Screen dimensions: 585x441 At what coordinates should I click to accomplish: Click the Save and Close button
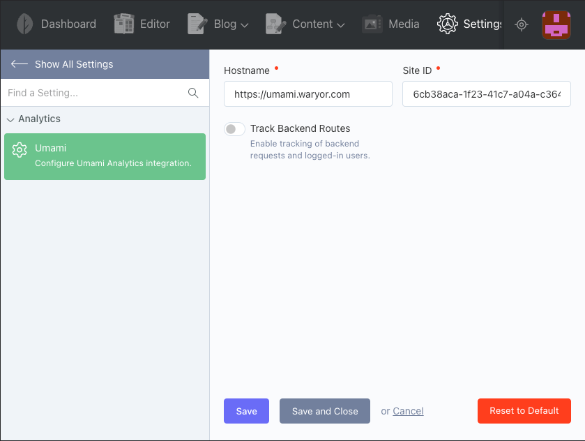(325, 411)
